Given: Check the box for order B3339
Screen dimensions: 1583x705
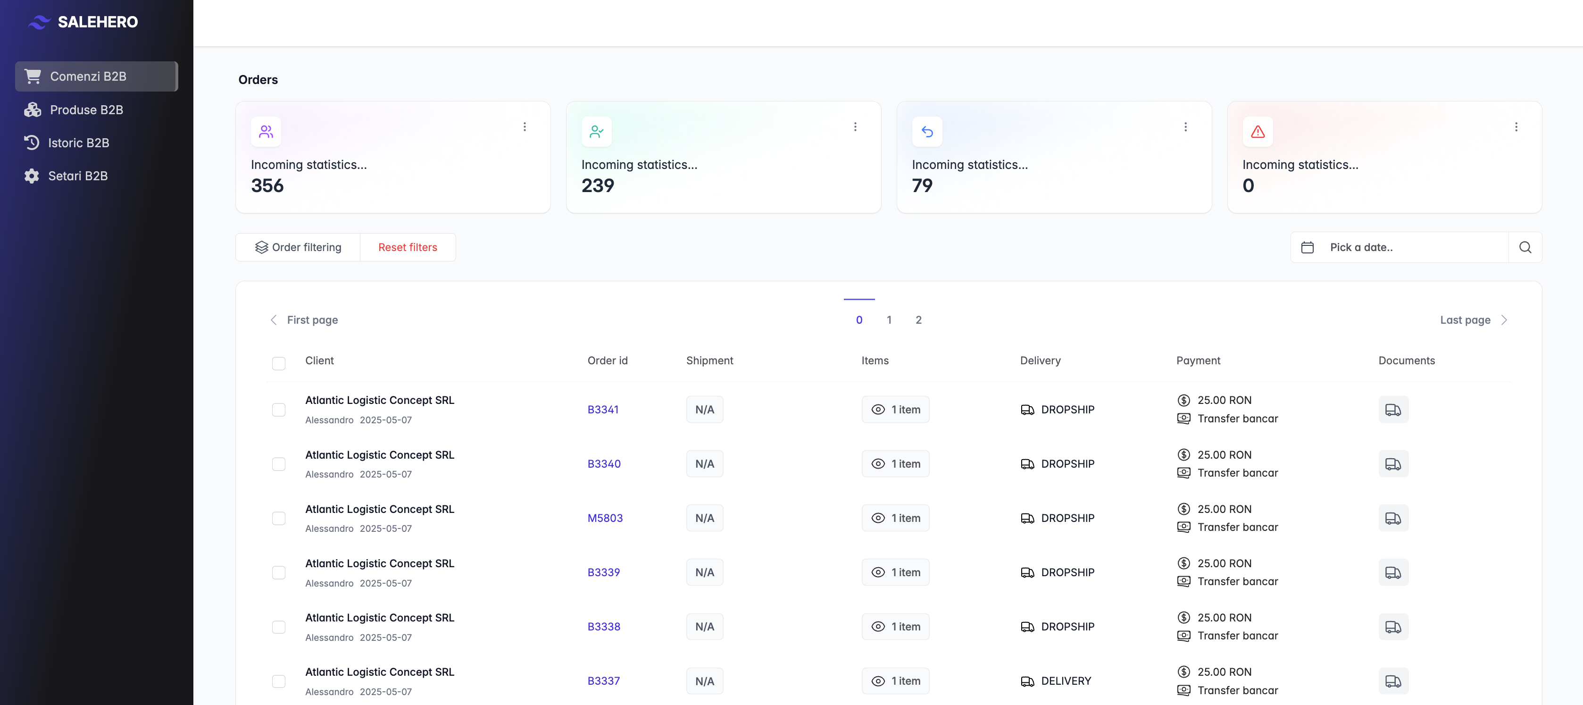Looking at the screenshot, I should (x=278, y=572).
